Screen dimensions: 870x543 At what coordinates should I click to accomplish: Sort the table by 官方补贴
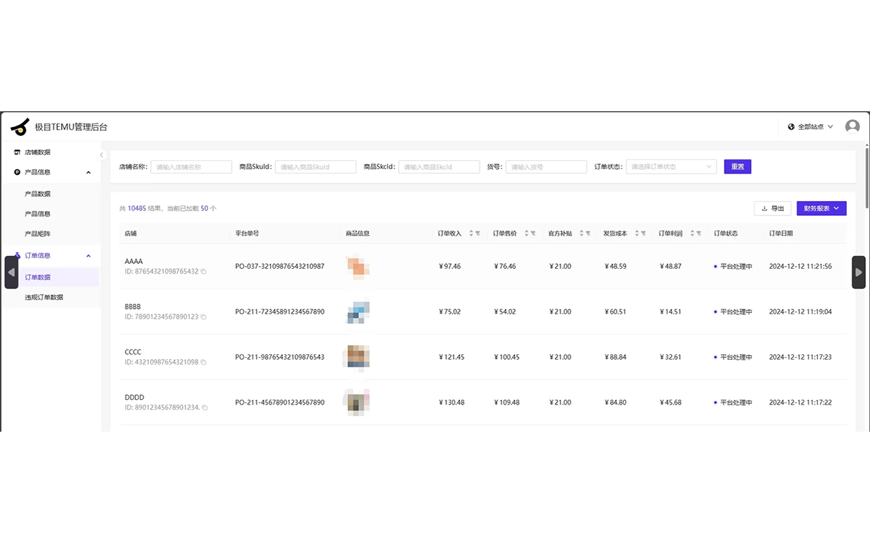(581, 233)
